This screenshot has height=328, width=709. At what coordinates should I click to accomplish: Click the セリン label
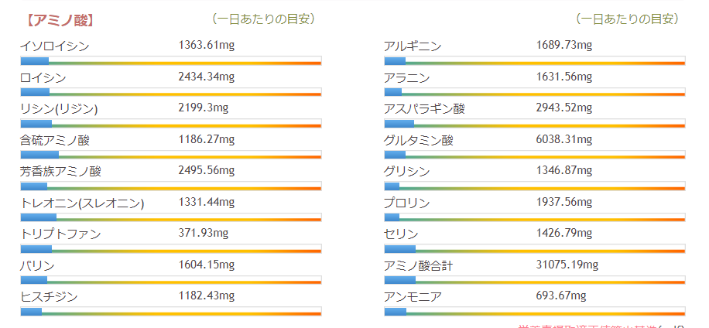point(401,234)
